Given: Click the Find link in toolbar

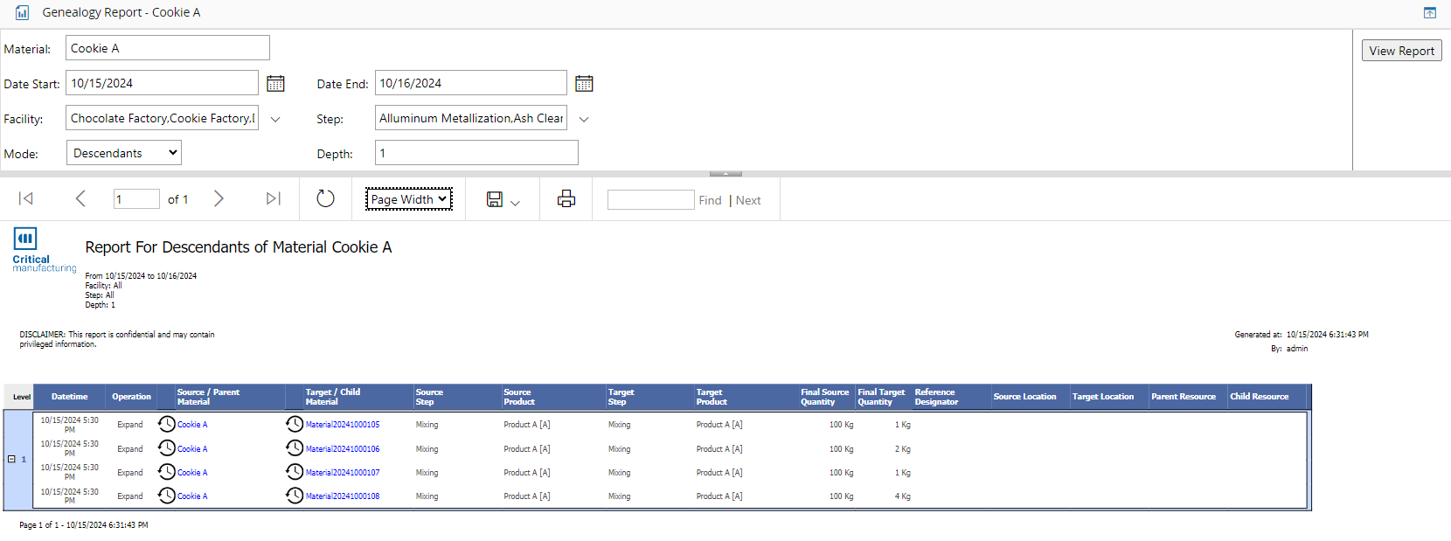Looking at the screenshot, I should (x=710, y=200).
